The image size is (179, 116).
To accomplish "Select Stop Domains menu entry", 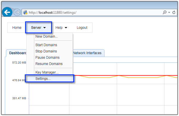I will (46, 51).
